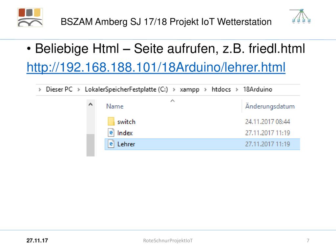Open the lehrer.html hyperlink
This screenshot has width=336, height=252.
pyautogui.click(x=156, y=67)
